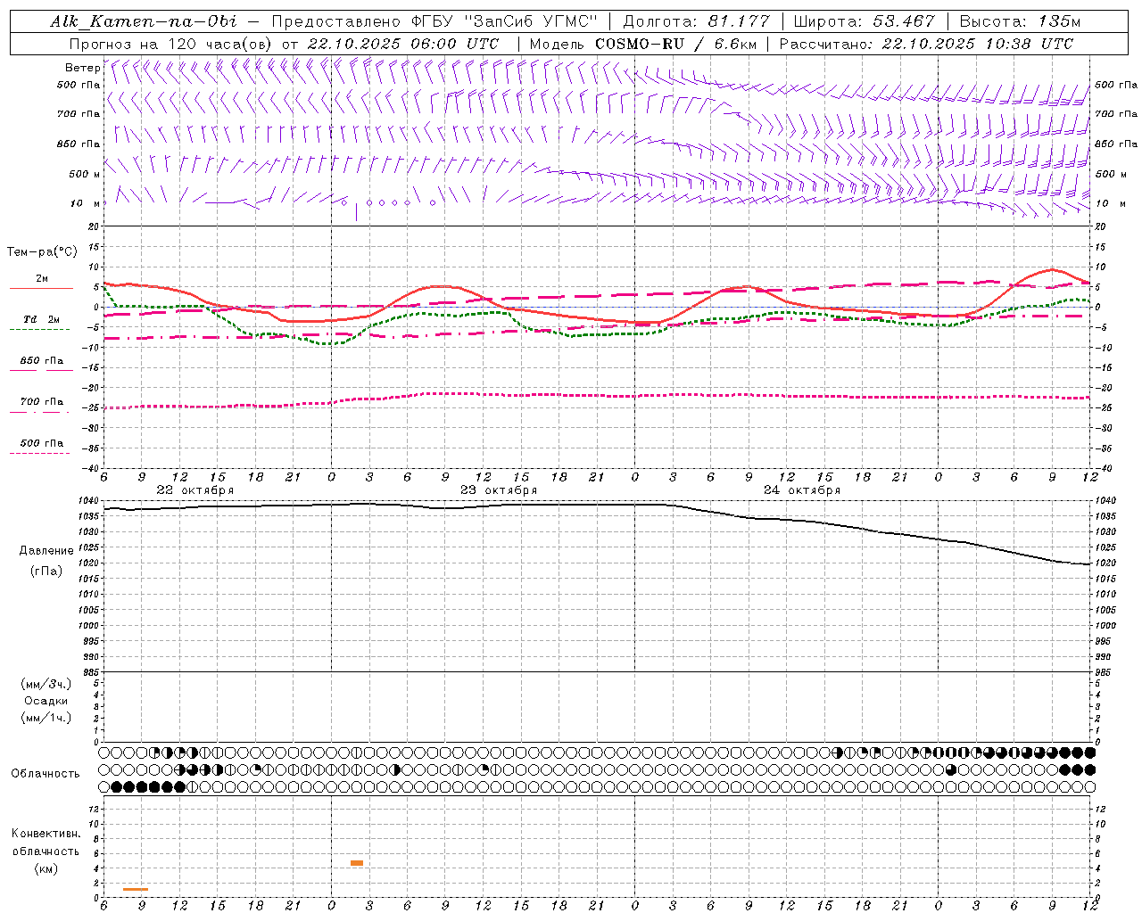Click the (км) unit label of convective cloudiness
1142x913 pixels.
pos(46,868)
